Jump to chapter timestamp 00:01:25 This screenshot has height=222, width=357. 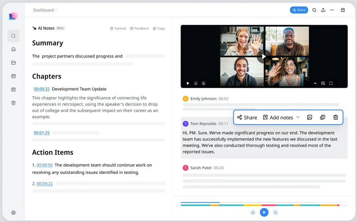click(42, 133)
